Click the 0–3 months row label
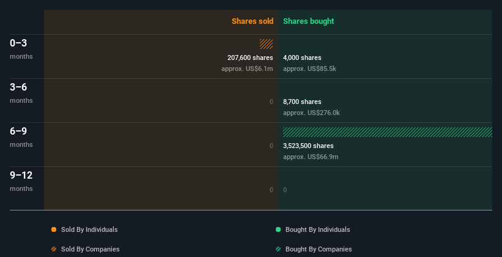This screenshot has height=257, width=502. tap(19, 43)
